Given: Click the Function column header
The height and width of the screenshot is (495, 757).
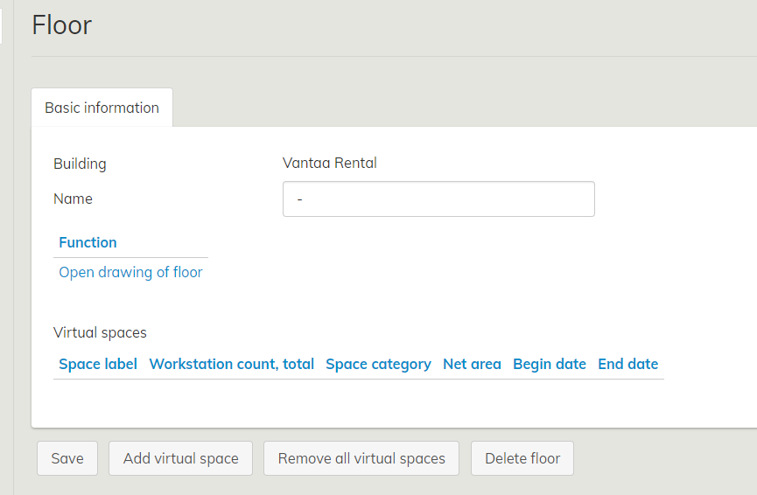Looking at the screenshot, I should [88, 242].
